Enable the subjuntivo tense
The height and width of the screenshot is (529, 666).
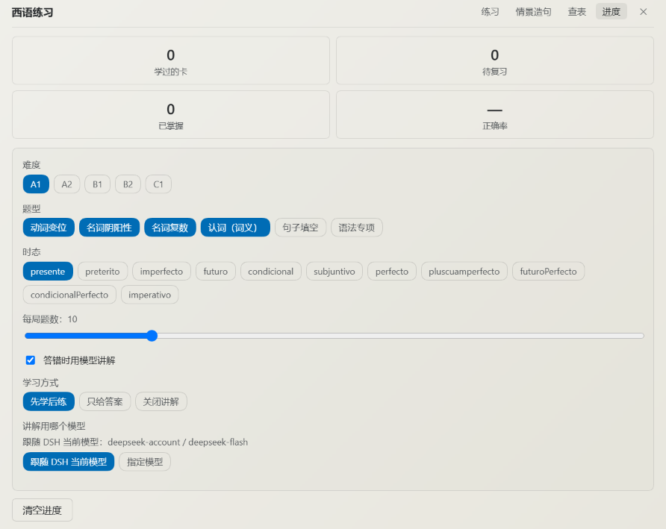(x=334, y=272)
